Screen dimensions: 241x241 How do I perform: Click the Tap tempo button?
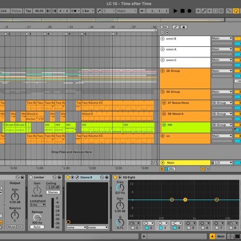(28, 11)
